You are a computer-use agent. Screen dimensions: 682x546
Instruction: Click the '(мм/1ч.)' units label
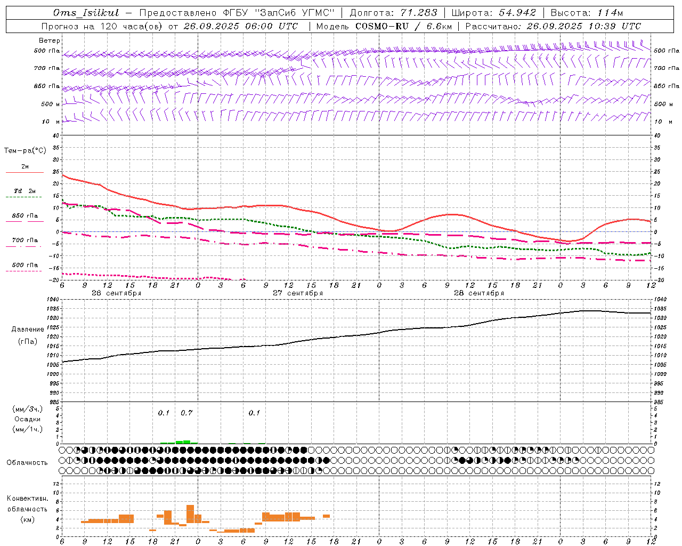point(27,429)
